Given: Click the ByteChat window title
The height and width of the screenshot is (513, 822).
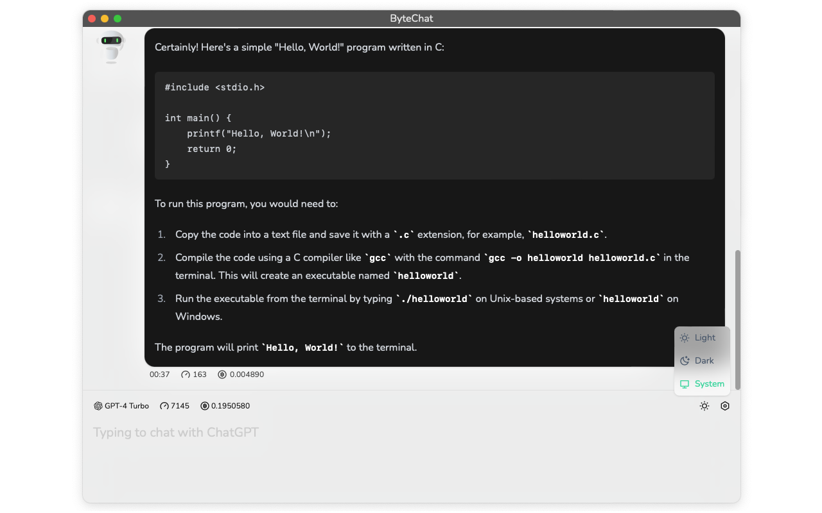Looking at the screenshot, I should [x=412, y=19].
